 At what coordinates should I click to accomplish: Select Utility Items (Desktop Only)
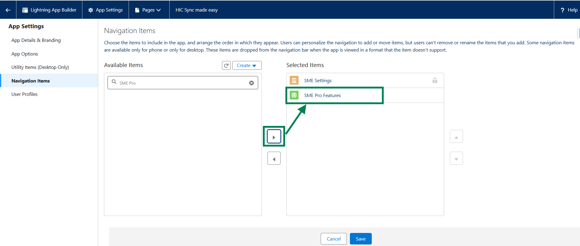40,67
